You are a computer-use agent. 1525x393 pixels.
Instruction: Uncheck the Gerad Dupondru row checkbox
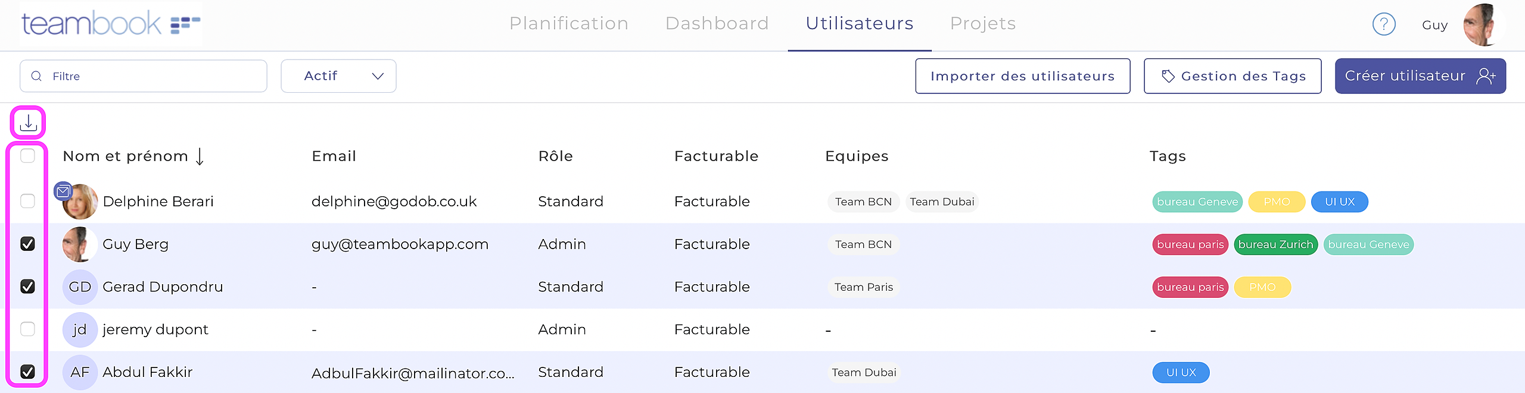point(27,287)
